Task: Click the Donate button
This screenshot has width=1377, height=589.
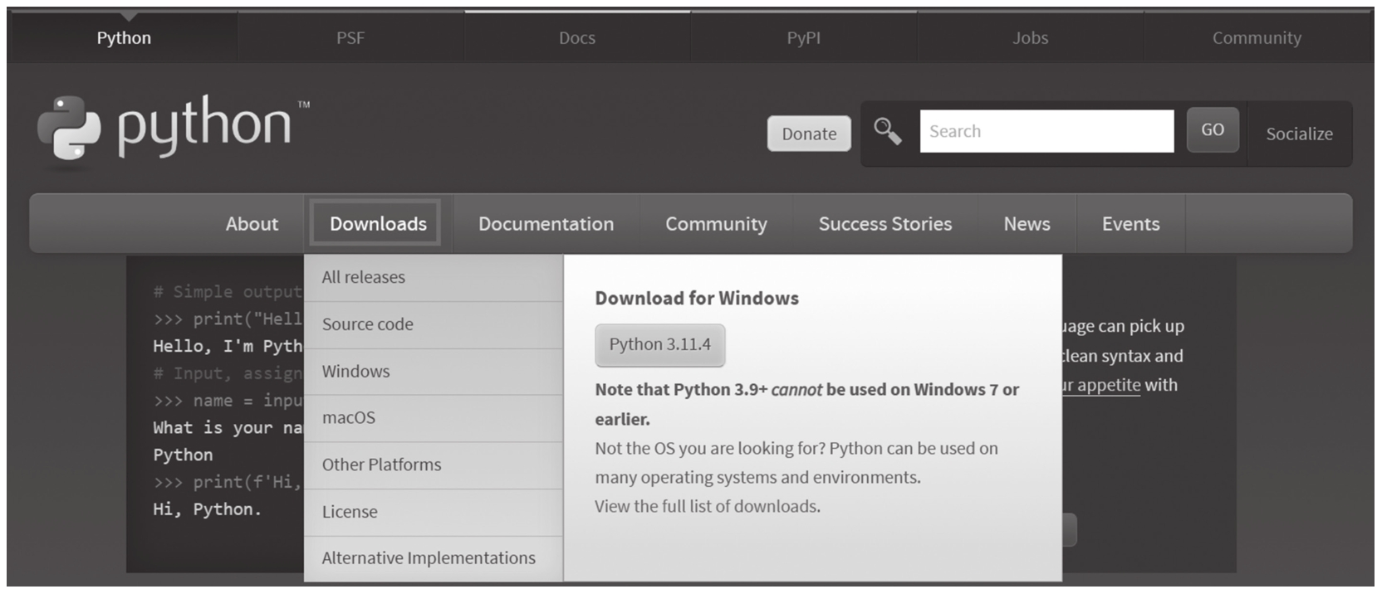Action: (x=808, y=134)
